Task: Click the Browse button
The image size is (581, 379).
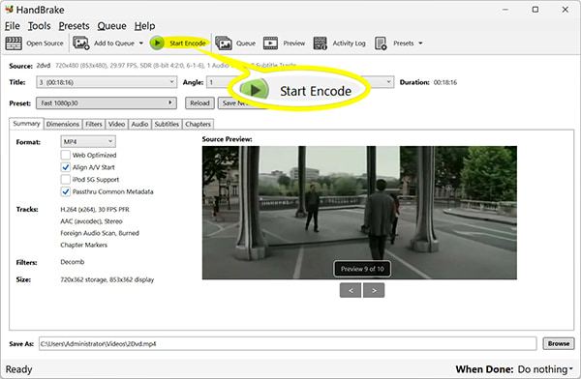Action: click(559, 343)
